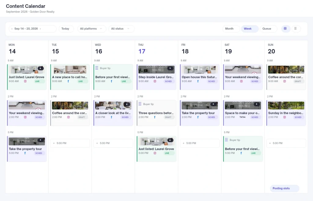Click Instagram icon on Thursday 5 PM post

155,153
